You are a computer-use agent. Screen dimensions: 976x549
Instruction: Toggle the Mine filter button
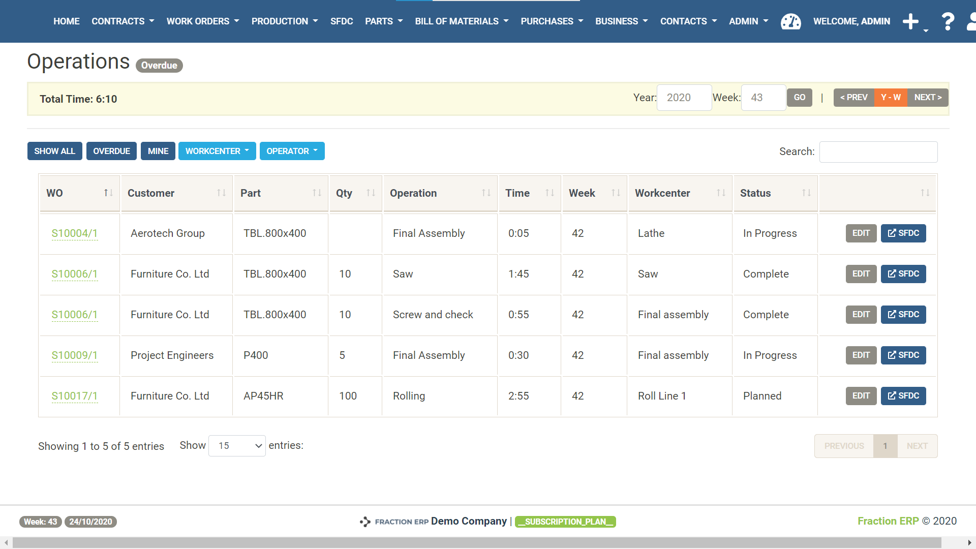pyautogui.click(x=158, y=151)
